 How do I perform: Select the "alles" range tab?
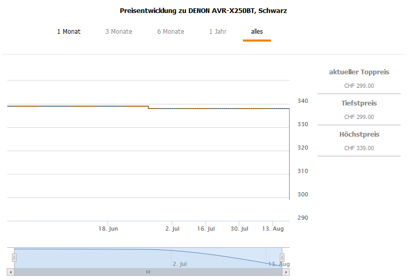pos(256,32)
